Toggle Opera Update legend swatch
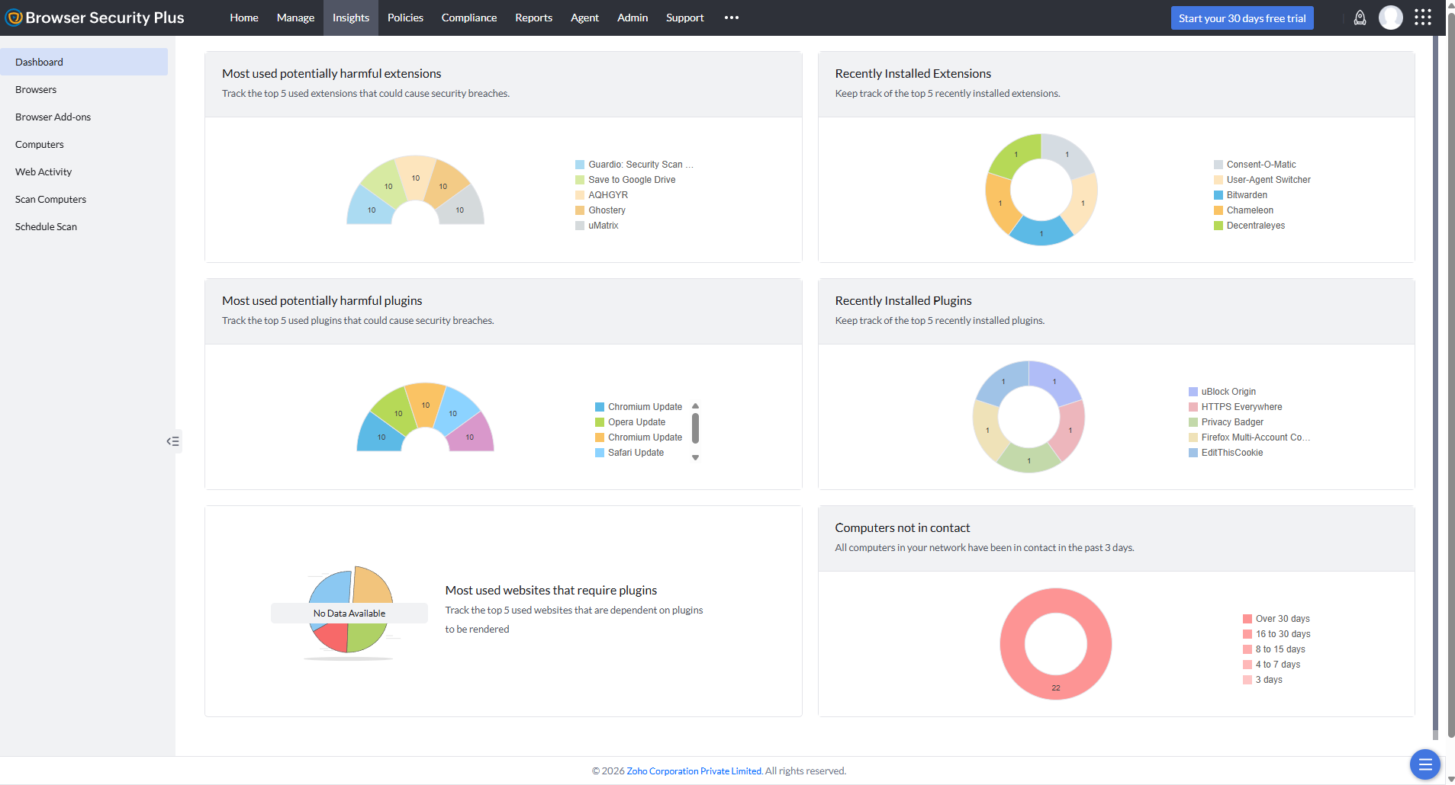The height and width of the screenshot is (785, 1455). pos(600,422)
